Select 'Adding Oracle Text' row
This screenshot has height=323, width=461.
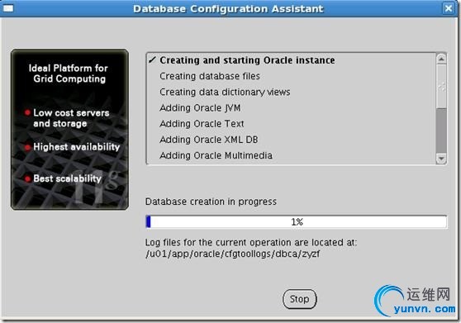(291, 124)
